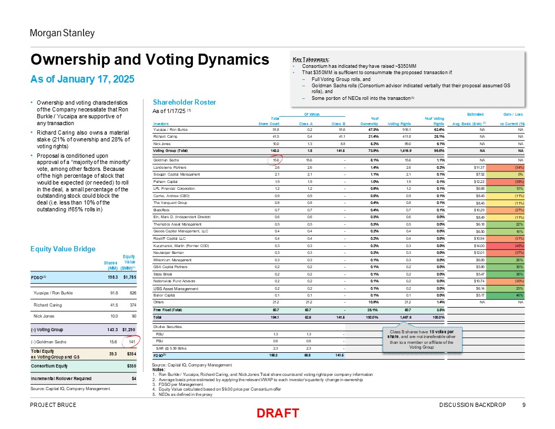
Task: Select the "Carnie, Andrew (CEO)" row label
Action: coord(171,196)
